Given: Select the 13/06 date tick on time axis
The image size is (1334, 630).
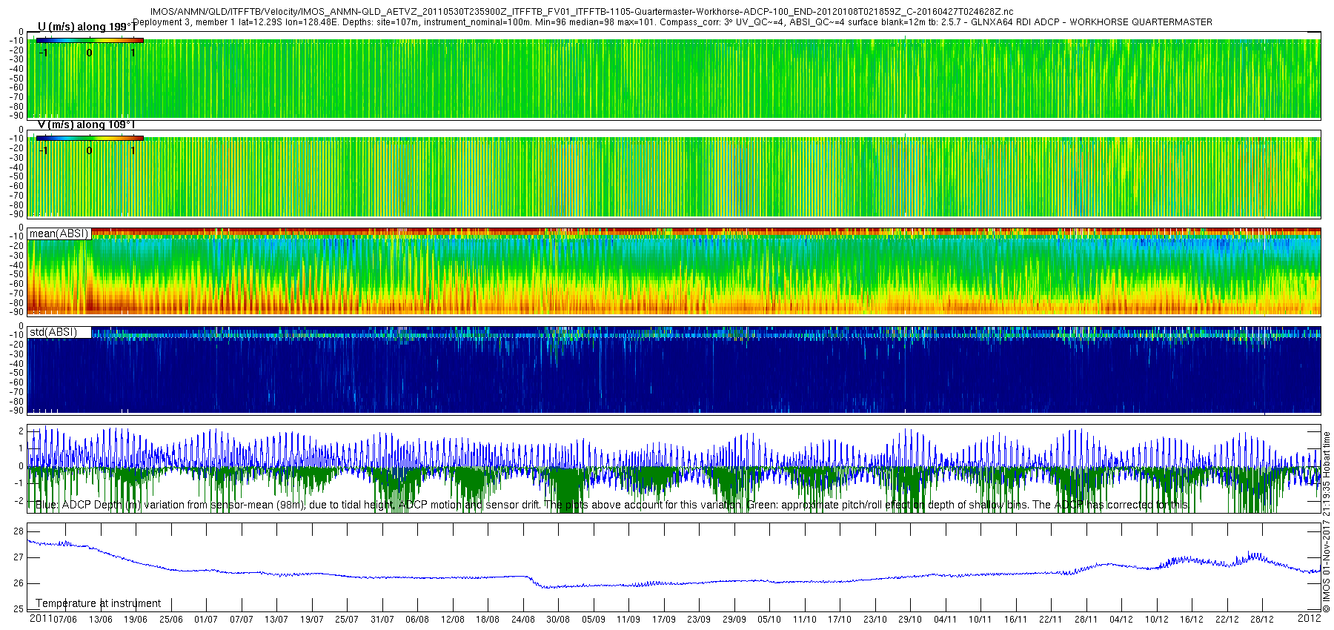Looking at the screenshot, I should [x=101, y=619].
